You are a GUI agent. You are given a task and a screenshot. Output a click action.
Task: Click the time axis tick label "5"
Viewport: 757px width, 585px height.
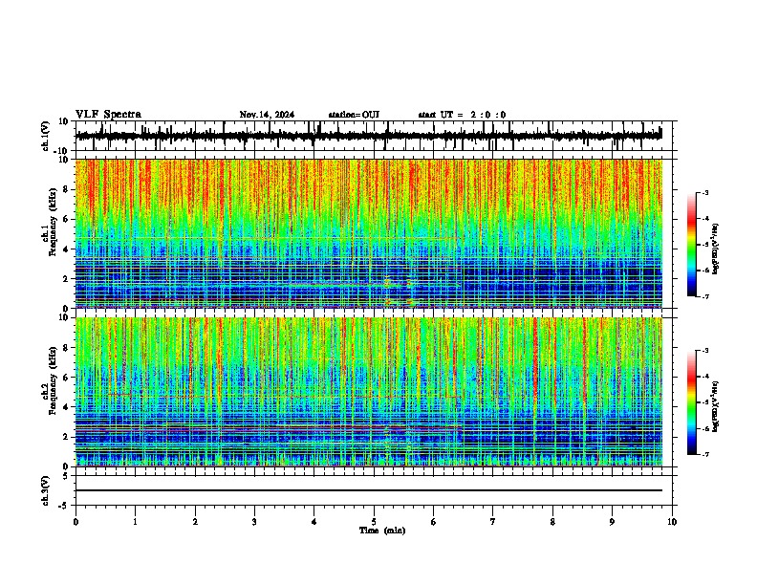pyautogui.click(x=374, y=522)
